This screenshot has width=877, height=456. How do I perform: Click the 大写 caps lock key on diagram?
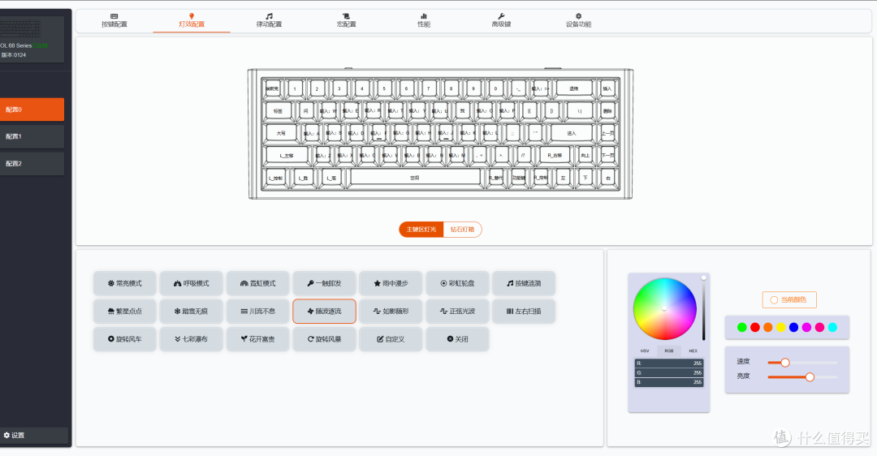pyautogui.click(x=281, y=133)
